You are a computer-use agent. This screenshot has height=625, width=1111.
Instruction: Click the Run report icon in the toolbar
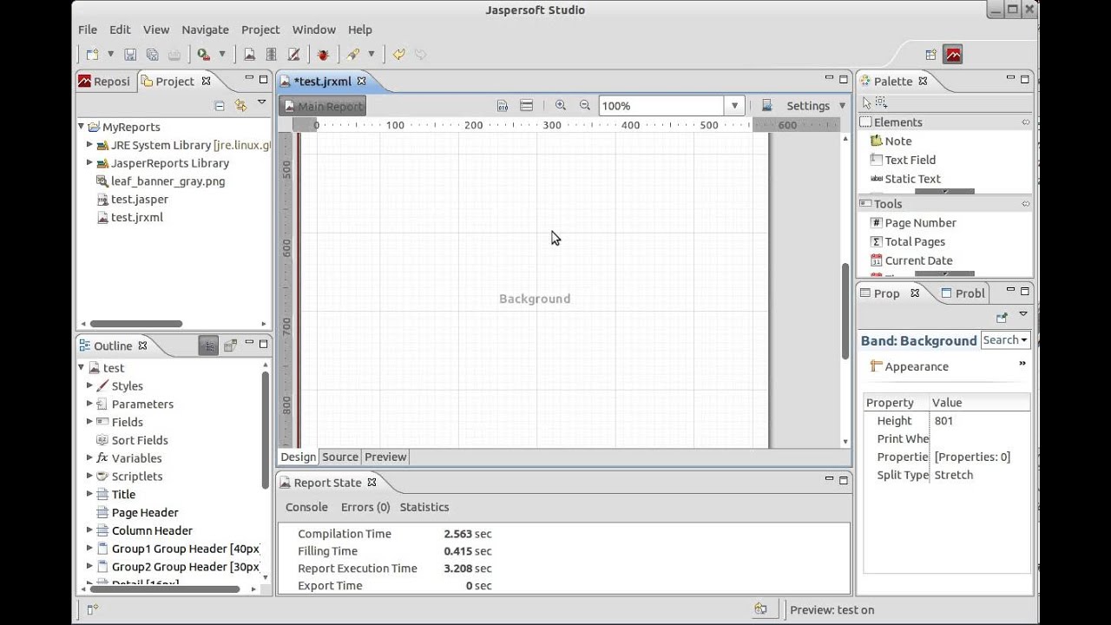[x=204, y=55]
